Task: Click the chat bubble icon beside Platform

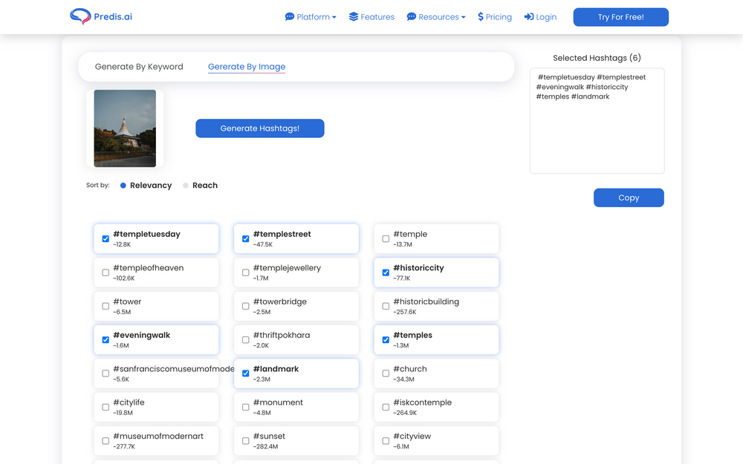Action: (289, 16)
